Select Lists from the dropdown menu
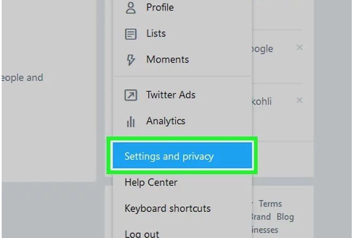 156,34
